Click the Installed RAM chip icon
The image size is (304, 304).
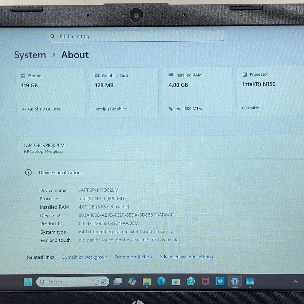pyautogui.click(x=171, y=75)
